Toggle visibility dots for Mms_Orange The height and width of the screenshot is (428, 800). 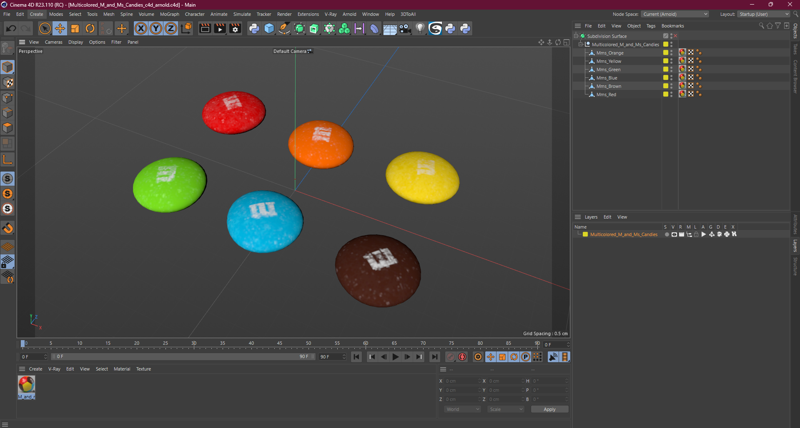[x=671, y=53]
